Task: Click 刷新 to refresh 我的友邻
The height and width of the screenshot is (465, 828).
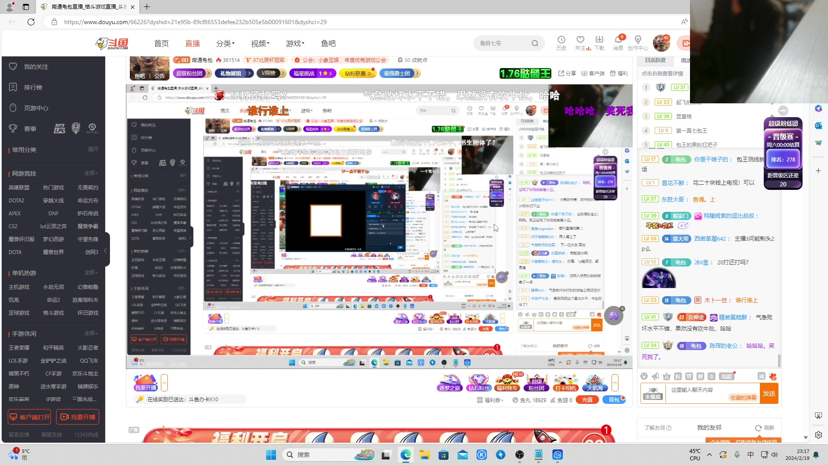Action: tap(765, 428)
